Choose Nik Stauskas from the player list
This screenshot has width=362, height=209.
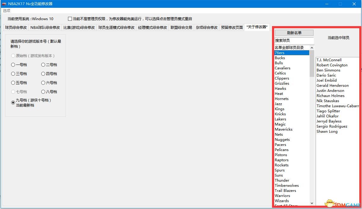(x=338, y=101)
